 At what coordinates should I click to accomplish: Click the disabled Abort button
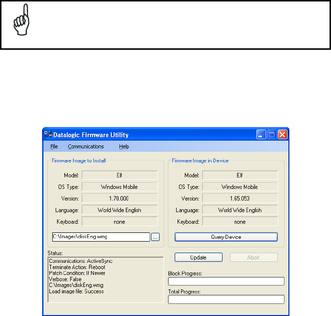point(254,258)
